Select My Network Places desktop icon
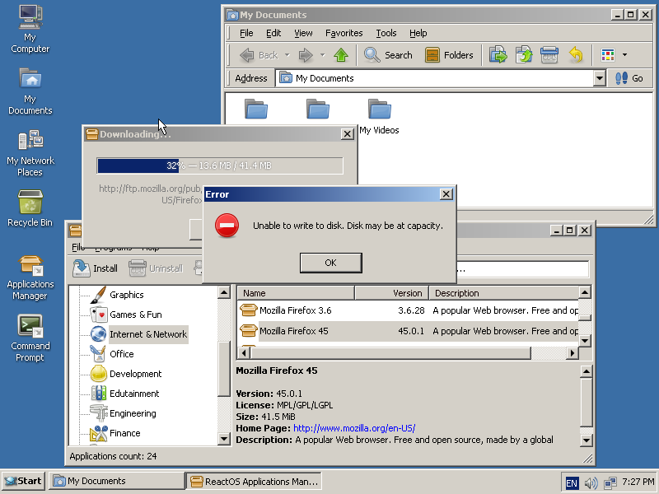 coord(30,153)
